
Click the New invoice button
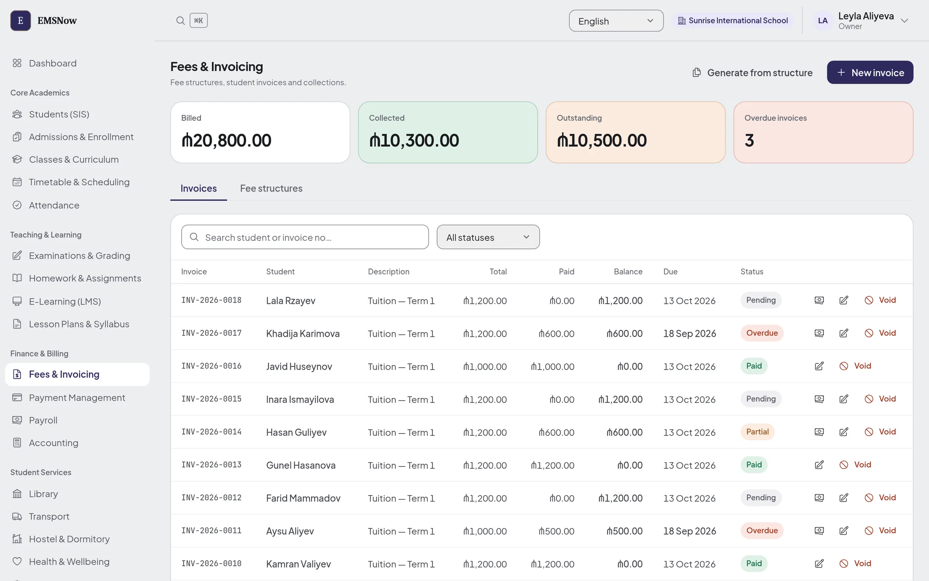(870, 72)
